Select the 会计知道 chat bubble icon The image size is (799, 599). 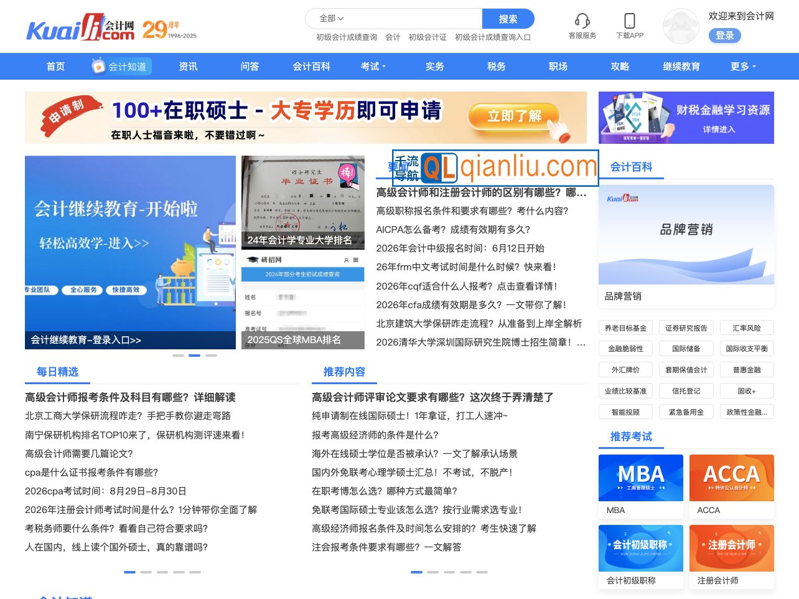98,66
